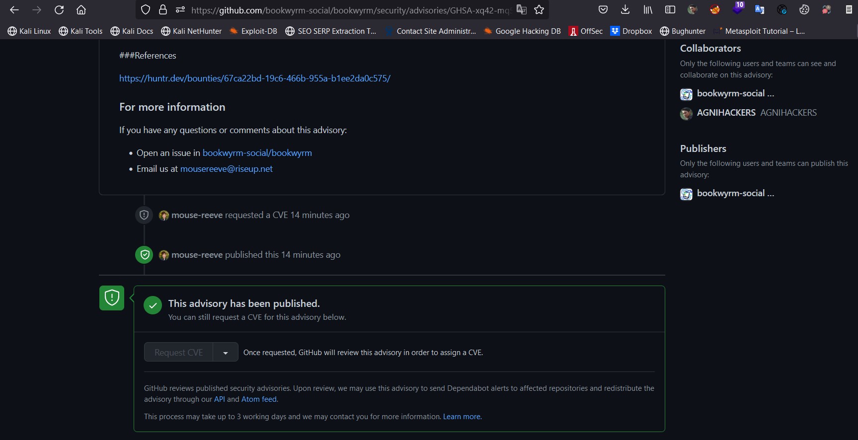This screenshot has width=858, height=440.
Task: Open the cookie editor extension
Action: click(804, 9)
